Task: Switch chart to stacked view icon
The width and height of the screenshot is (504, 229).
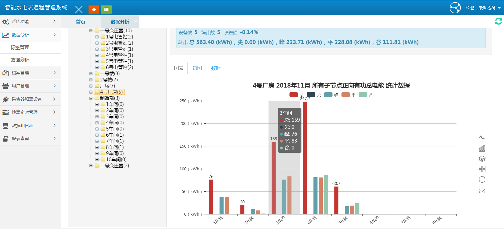Action: point(482,159)
